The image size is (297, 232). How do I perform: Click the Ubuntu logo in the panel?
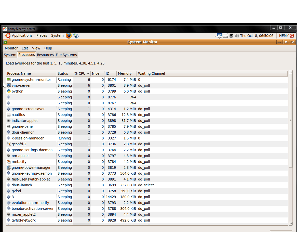pyautogui.click(x=8, y=35)
